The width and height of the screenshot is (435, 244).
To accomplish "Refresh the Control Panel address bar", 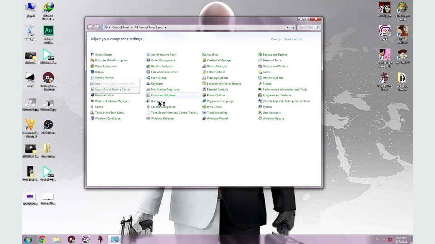I will coord(293,27).
